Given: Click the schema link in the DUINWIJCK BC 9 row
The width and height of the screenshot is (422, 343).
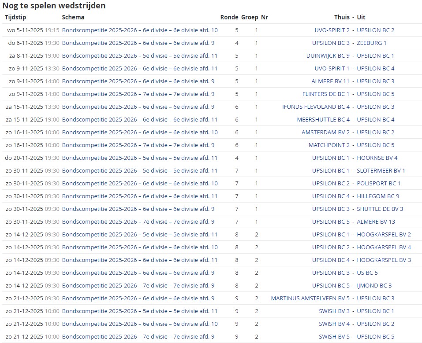Looking at the screenshot, I should tap(140, 56).
